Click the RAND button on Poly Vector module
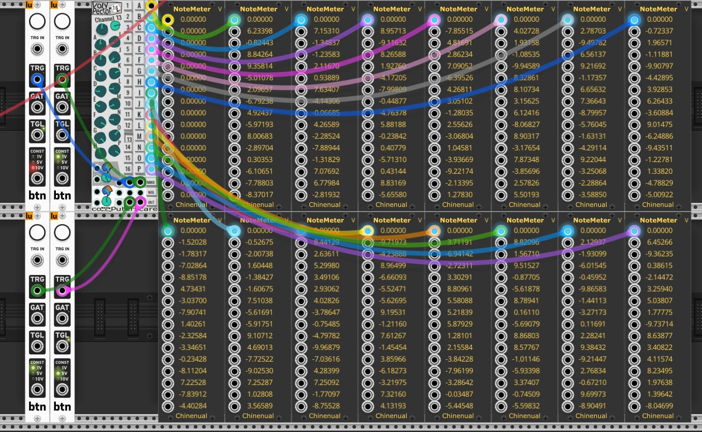 tap(151, 182)
